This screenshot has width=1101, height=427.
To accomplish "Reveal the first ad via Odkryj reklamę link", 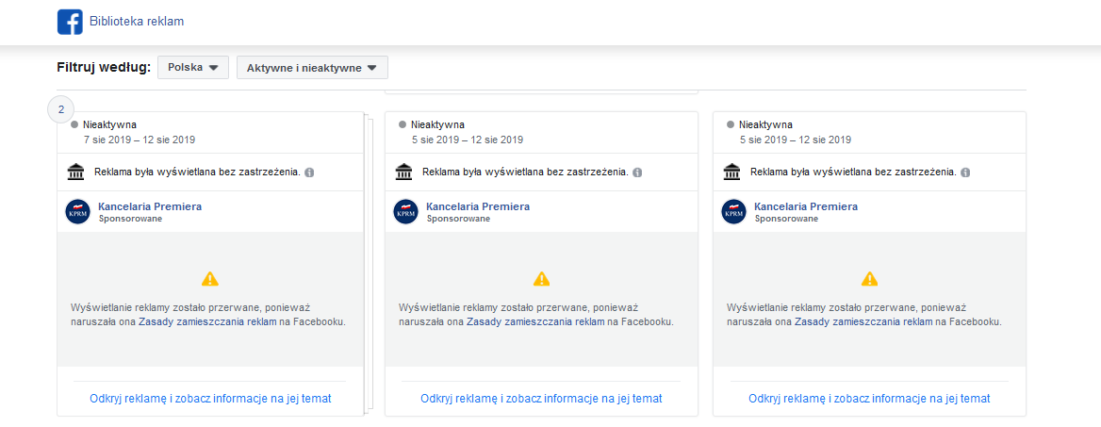I will pos(210,398).
